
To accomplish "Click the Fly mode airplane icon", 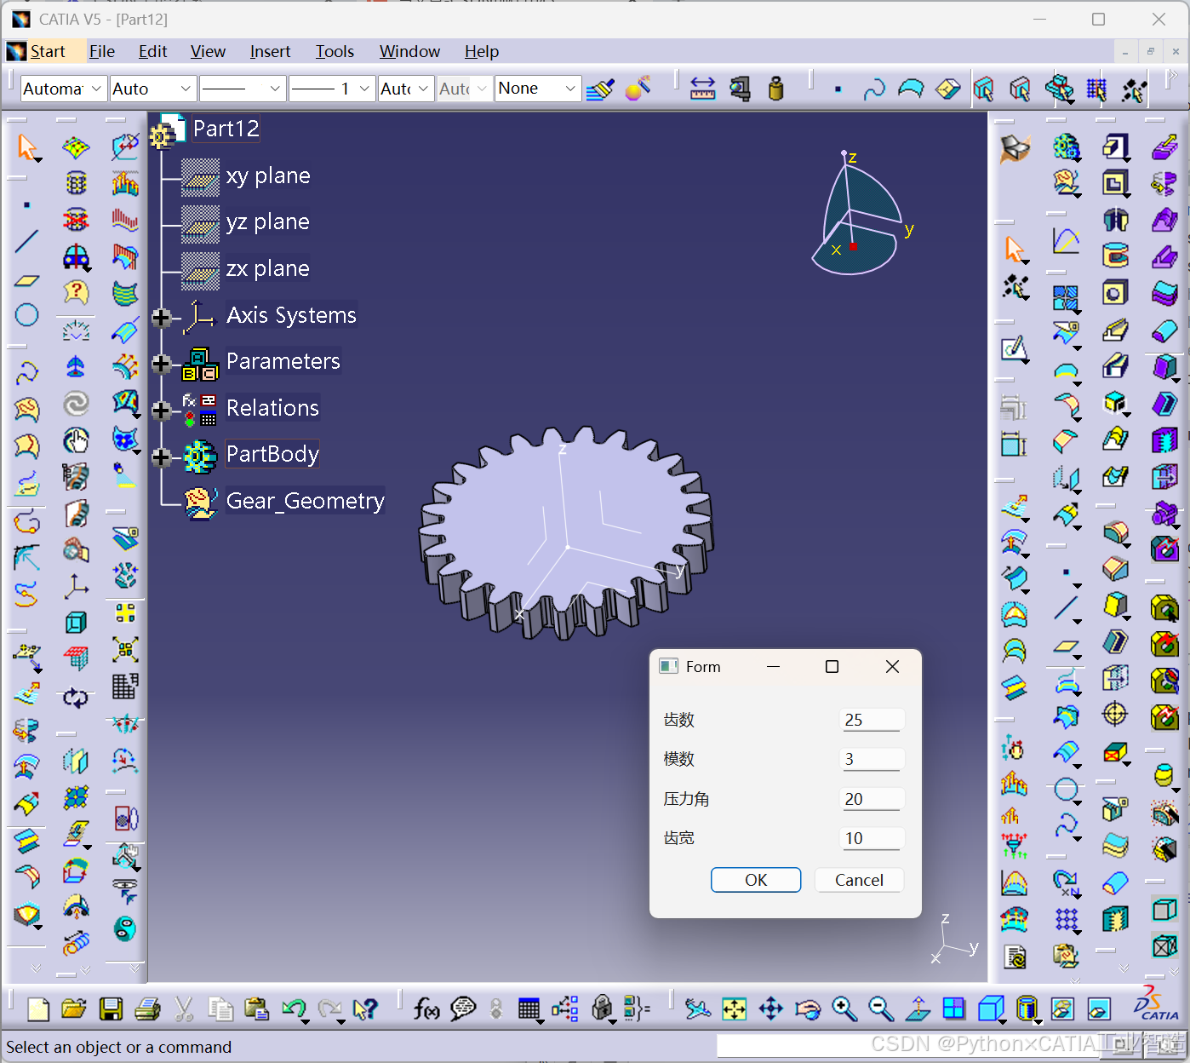I will [697, 1009].
